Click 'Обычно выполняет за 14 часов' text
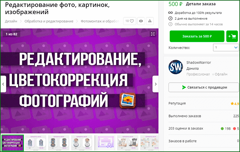Image resolution: width=240 pixels, height=152 pixels. [x=199, y=24]
